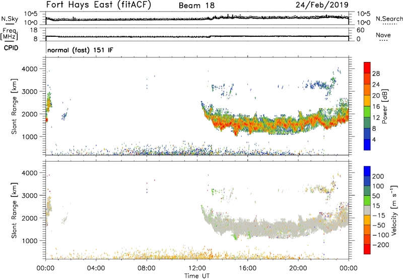
Task: Click the grey band of velocity colorbar
Action: [367, 210]
